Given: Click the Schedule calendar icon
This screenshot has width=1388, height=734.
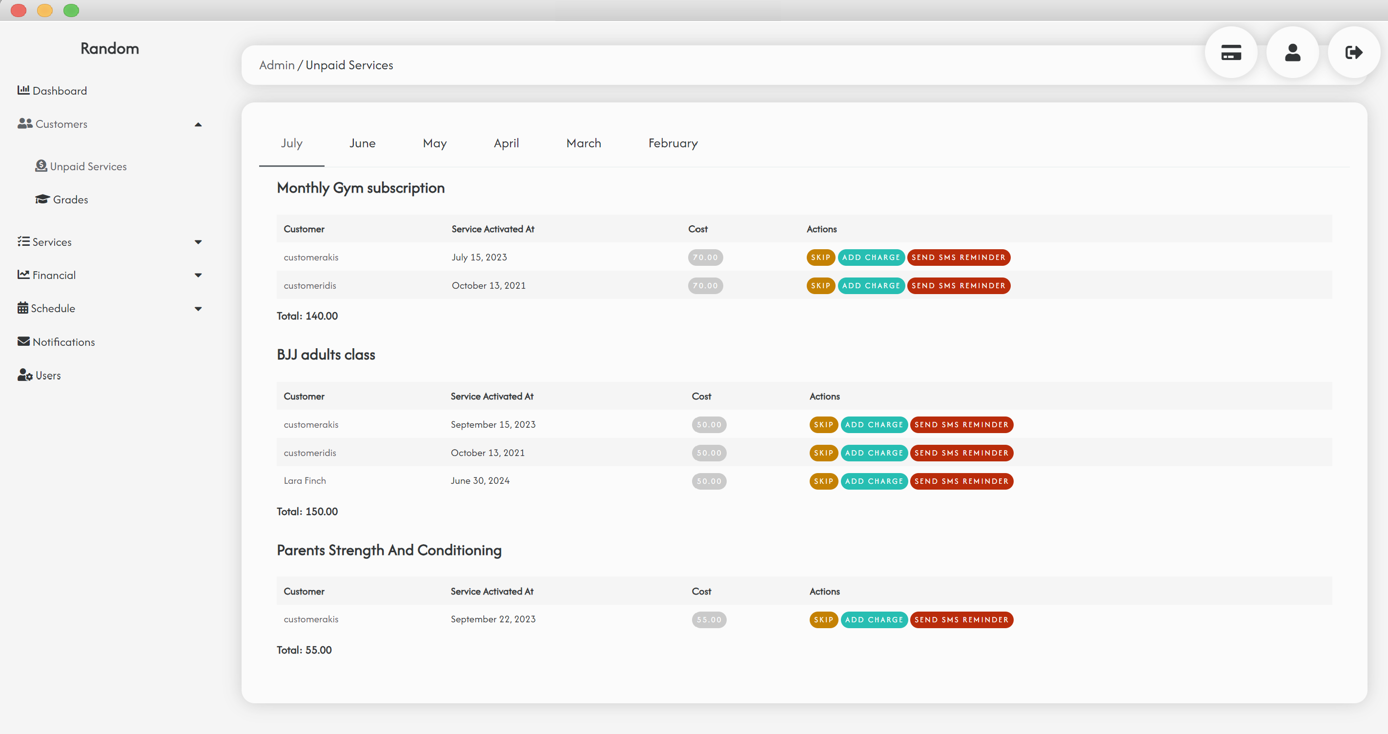Looking at the screenshot, I should click(22, 307).
